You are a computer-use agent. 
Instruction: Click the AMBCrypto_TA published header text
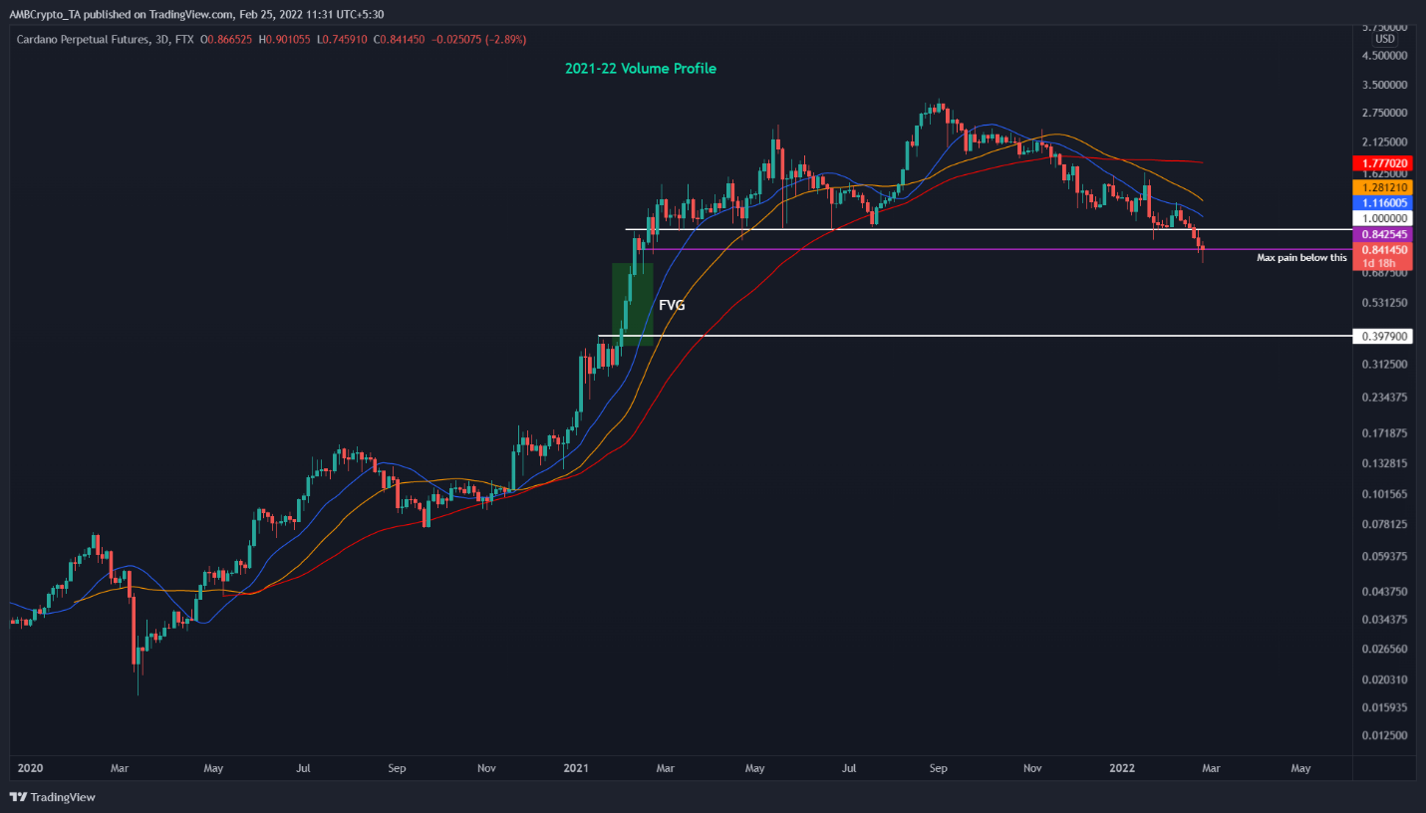196,14
